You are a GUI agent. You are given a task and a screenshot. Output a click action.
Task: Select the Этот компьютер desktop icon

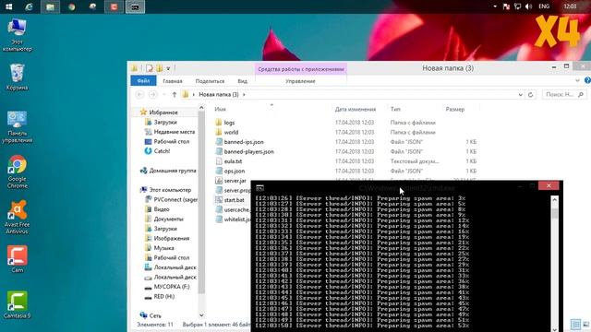pos(17,35)
